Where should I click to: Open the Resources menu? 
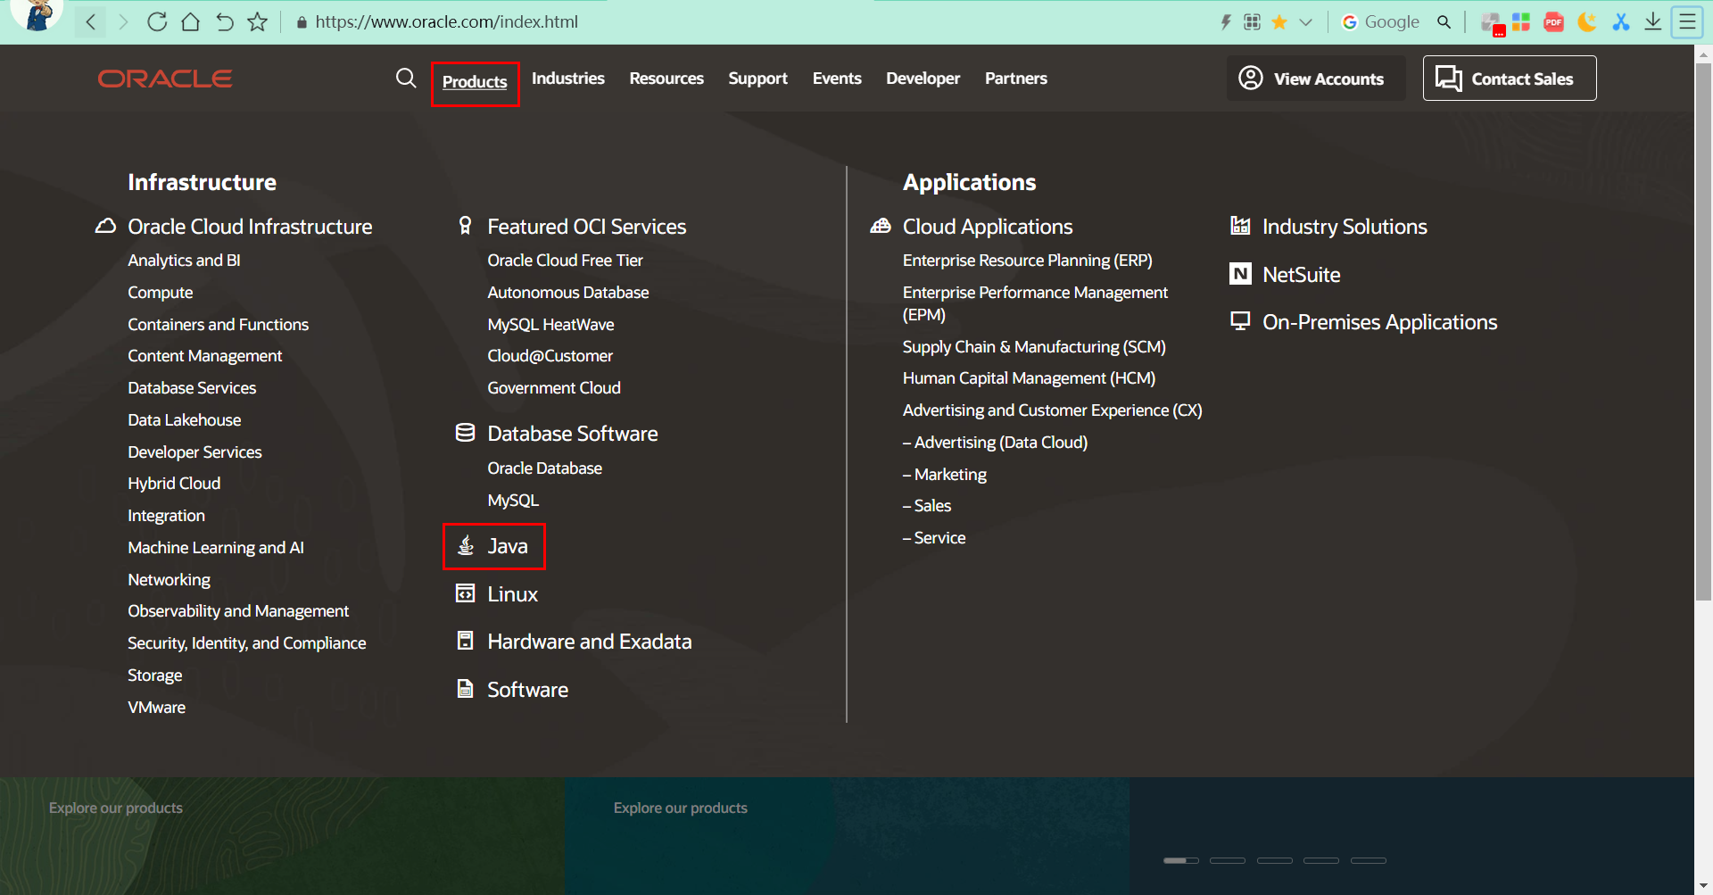click(x=666, y=79)
